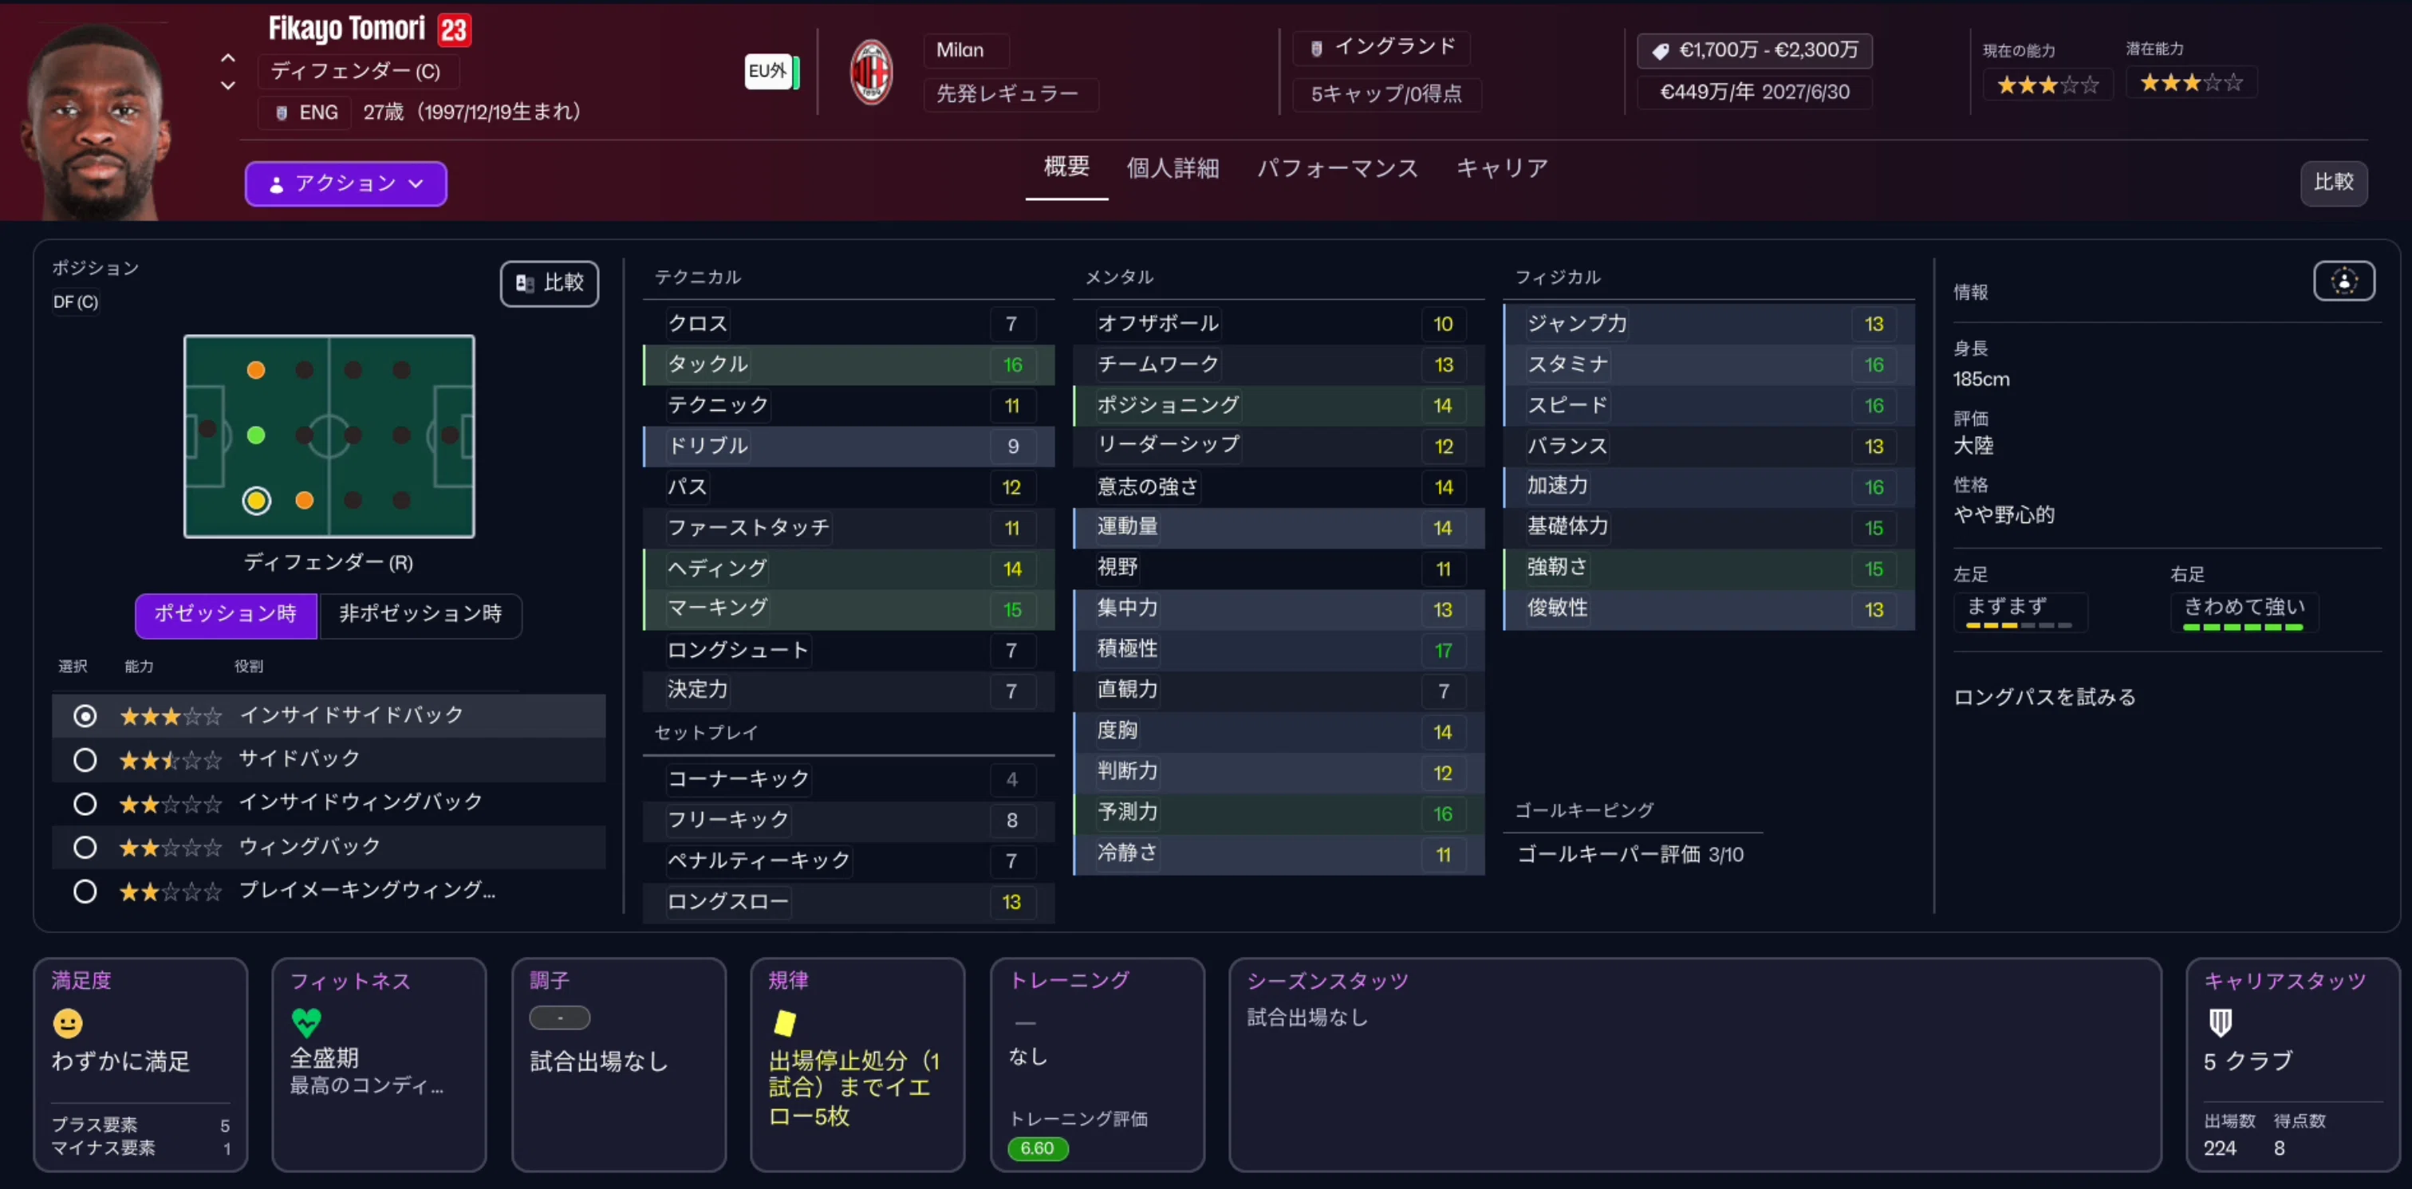Click the green position dot on pitch

click(x=255, y=435)
